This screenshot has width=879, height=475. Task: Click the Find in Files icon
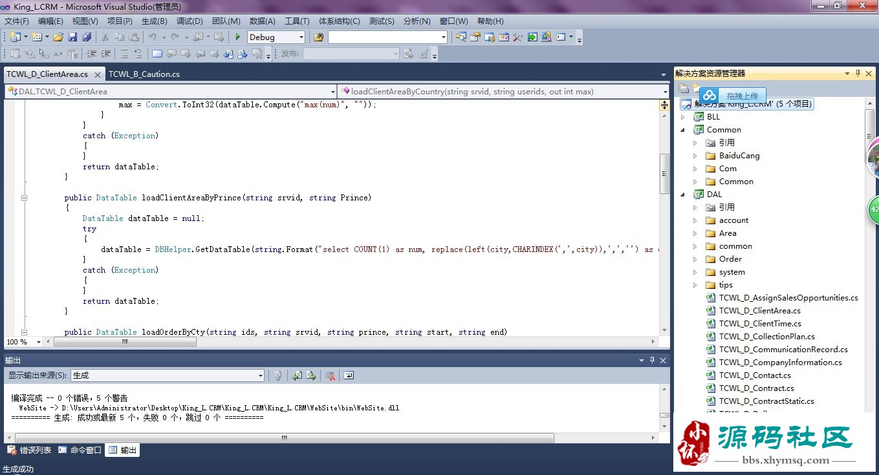(x=318, y=37)
